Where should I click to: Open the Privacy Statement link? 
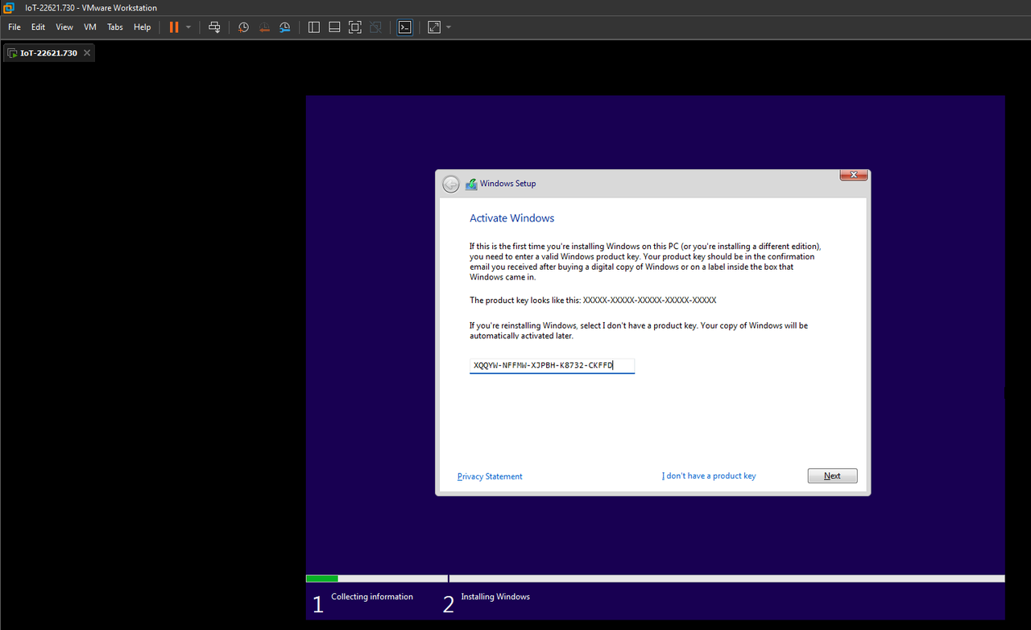tap(490, 476)
